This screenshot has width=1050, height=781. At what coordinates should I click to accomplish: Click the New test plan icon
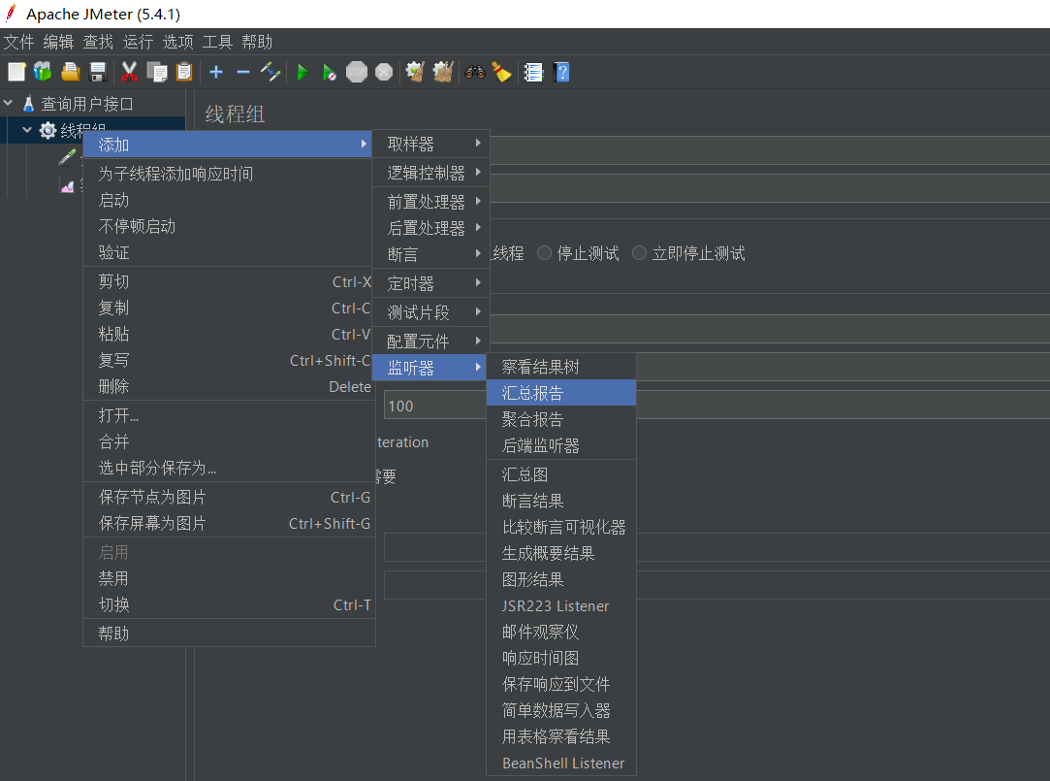point(16,72)
